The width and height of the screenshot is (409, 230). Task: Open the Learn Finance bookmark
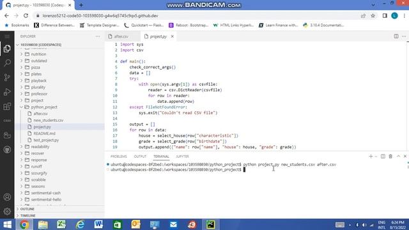[x=278, y=26]
